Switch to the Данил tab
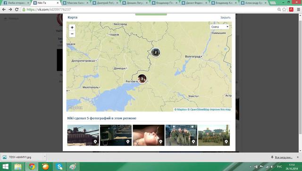The width and height of the screenshot is (302, 171). point(194,3)
